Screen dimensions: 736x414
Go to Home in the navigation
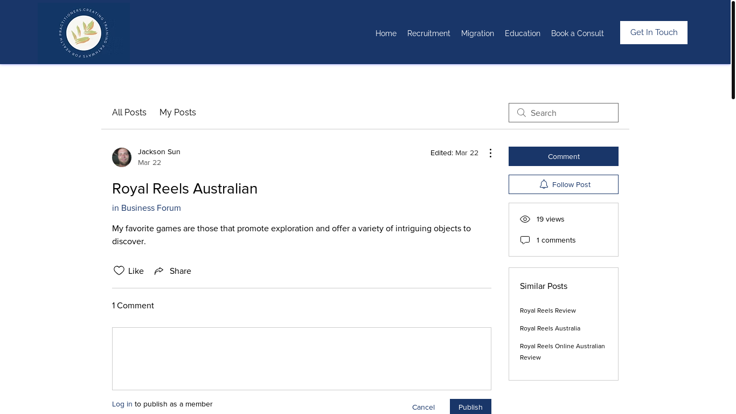point(386,33)
